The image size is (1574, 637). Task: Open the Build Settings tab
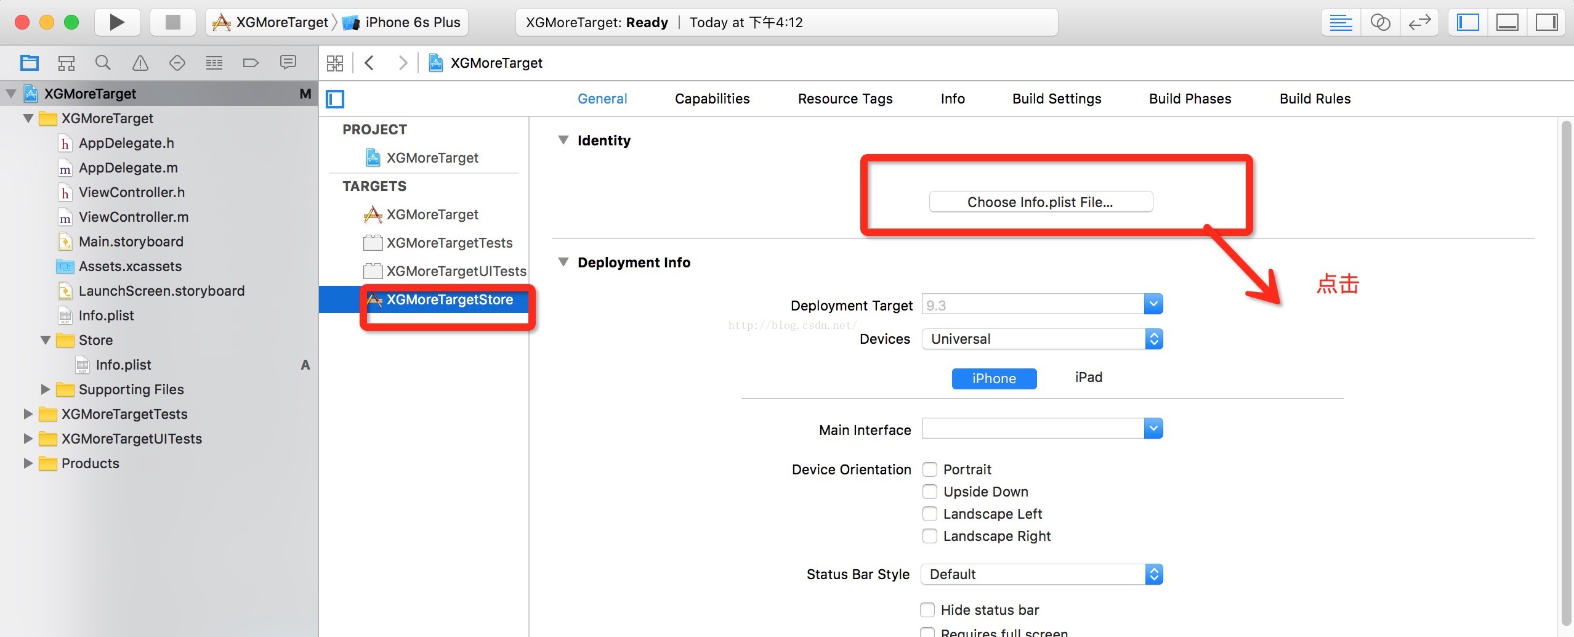[1057, 99]
